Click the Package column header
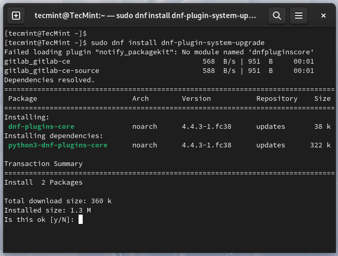338x256 pixels. pyautogui.click(x=23, y=99)
